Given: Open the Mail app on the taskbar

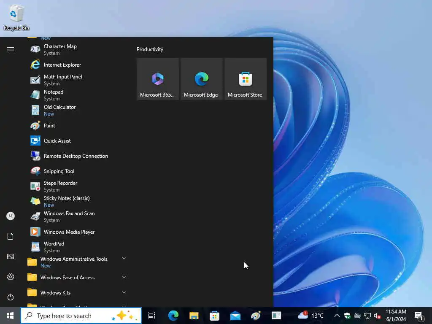Looking at the screenshot, I should tap(235, 316).
